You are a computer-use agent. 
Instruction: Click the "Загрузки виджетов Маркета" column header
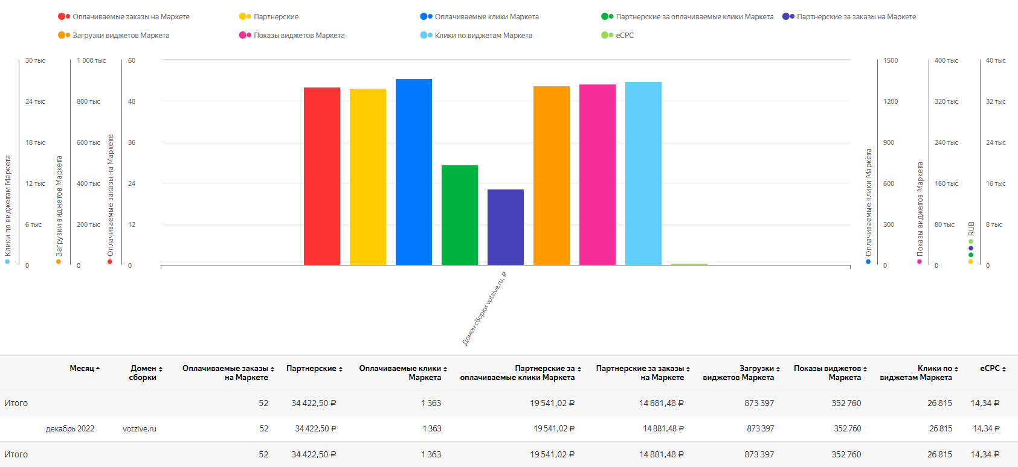(x=741, y=373)
